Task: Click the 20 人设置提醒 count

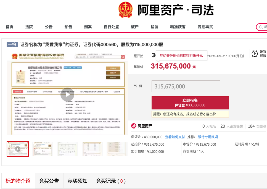Action: point(232,126)
